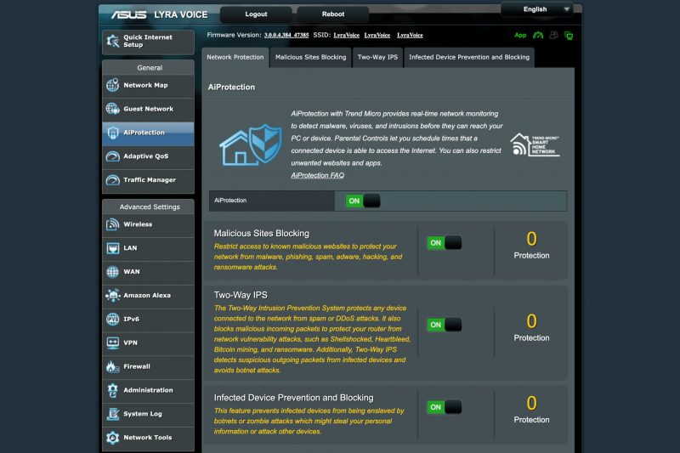Toggle the Two-Way IPS switch
This screenshot has width=680, height=453.
[444, 325]
